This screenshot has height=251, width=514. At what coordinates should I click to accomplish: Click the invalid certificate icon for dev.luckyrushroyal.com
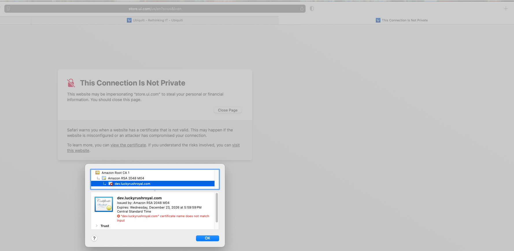(110, 184)
